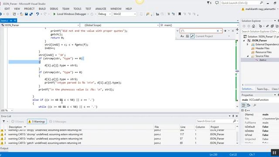Click the Error List filter funnel icon
279x157 pixels.
(x=3, y=121)
